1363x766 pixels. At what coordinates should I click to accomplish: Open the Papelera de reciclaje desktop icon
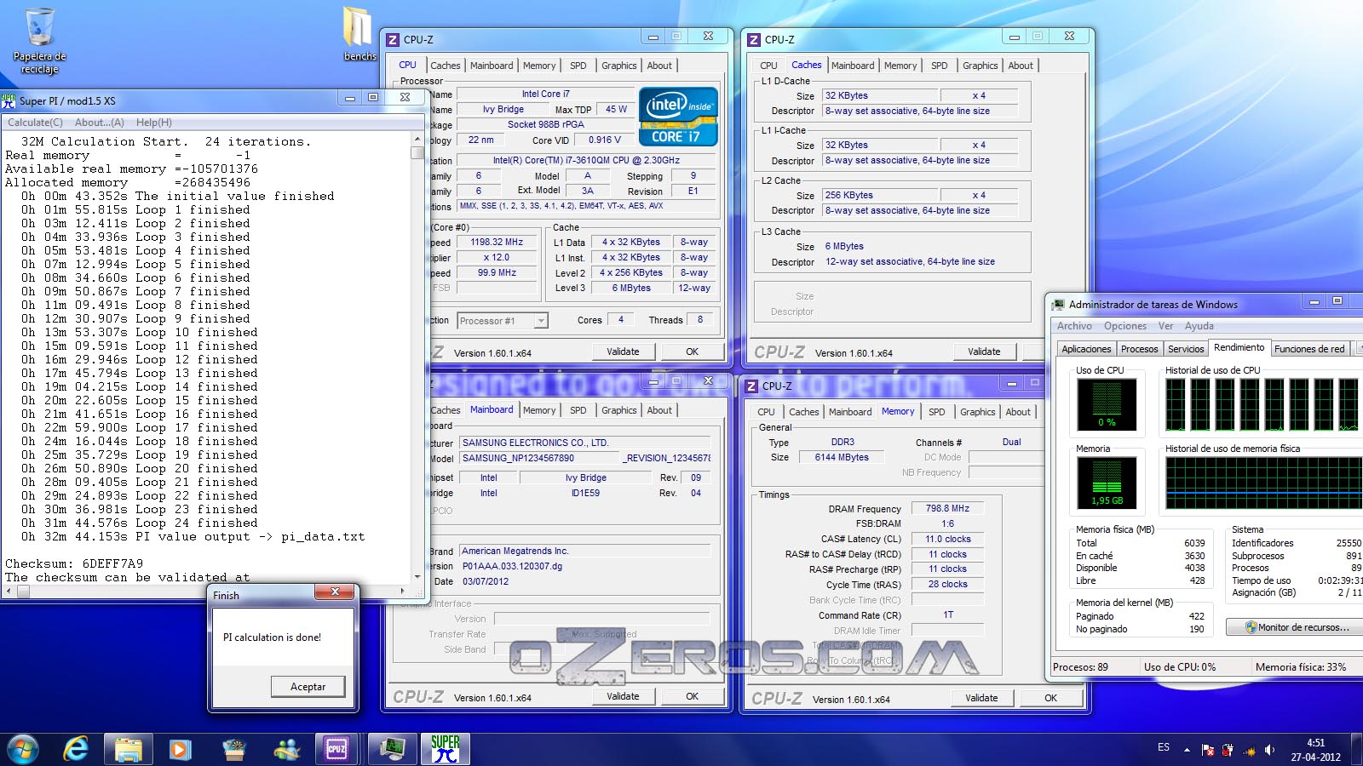39,41
